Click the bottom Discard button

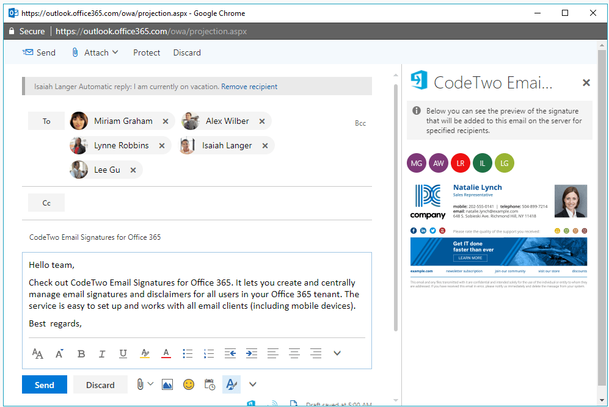(100, 384)
